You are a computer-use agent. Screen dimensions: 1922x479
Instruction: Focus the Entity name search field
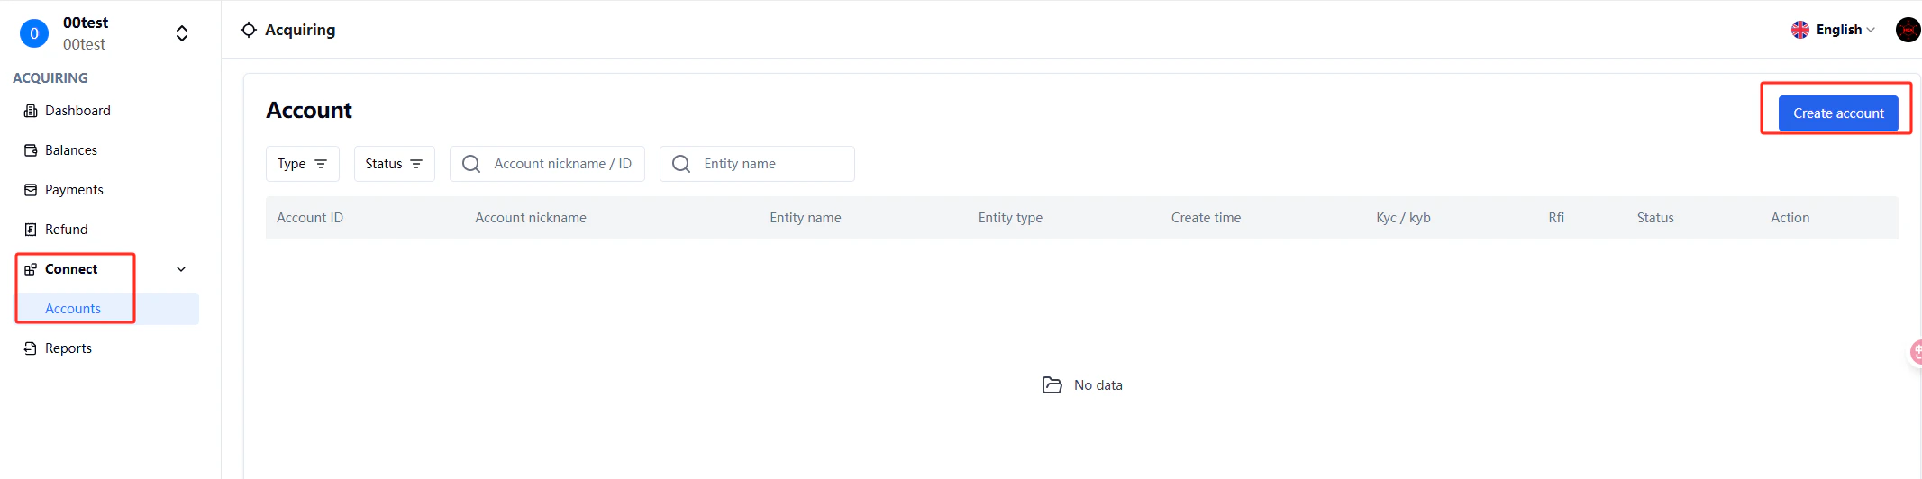coord(757,164)
